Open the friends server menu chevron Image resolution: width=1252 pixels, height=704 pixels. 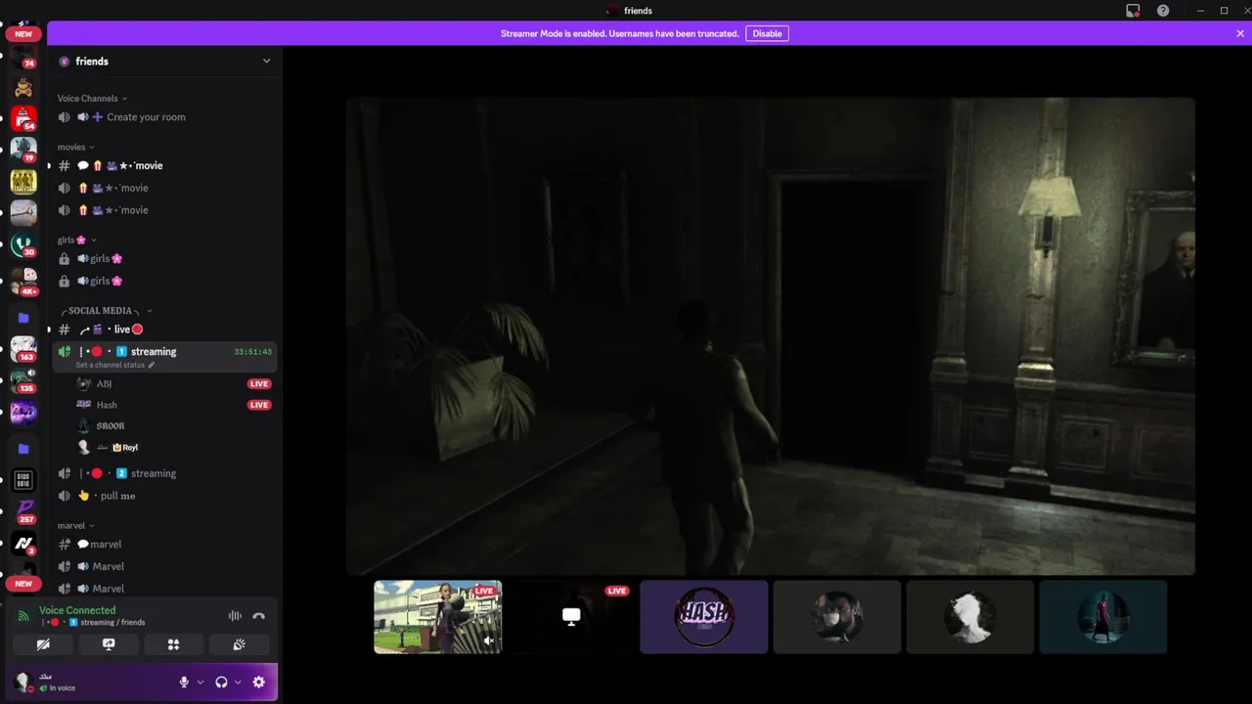click(266, 61)
